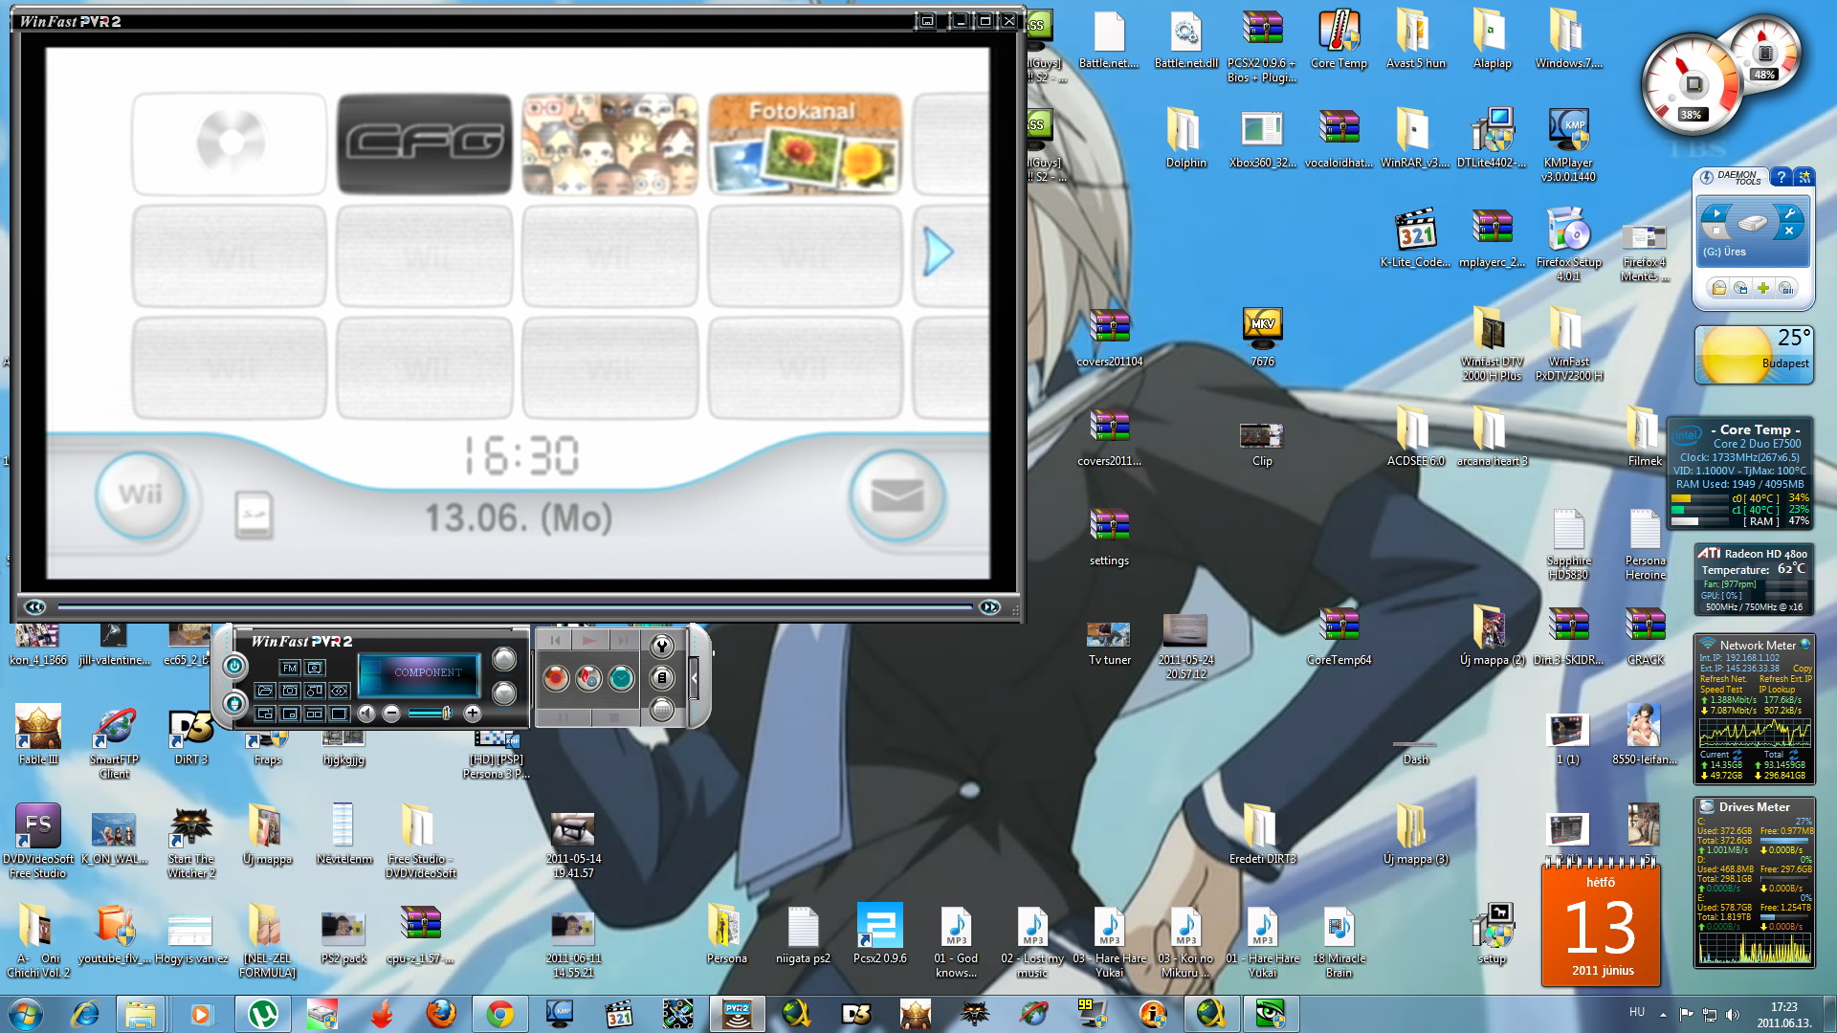The image size is (1837, 1033).
Task: Click Refresh Ext. IP in Network Meter
Action: pos(1786,679)
